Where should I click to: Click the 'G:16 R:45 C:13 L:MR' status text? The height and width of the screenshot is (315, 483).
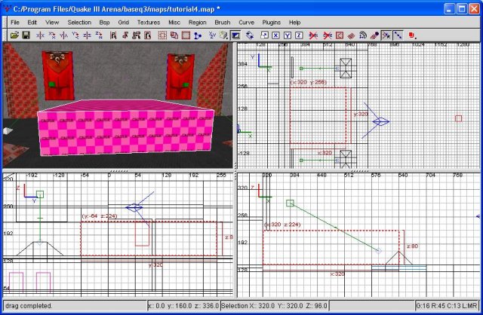447,306
